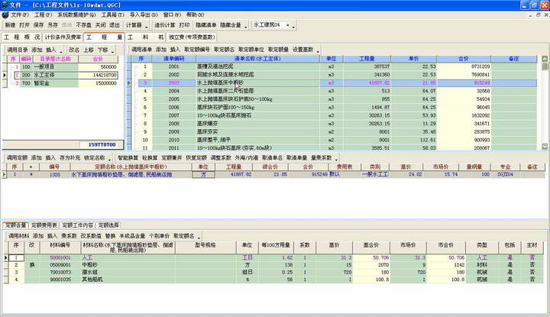This screenshot has height=317, width=550.
Task: Click the 打印 toolbar button
Action: point(184,25)
